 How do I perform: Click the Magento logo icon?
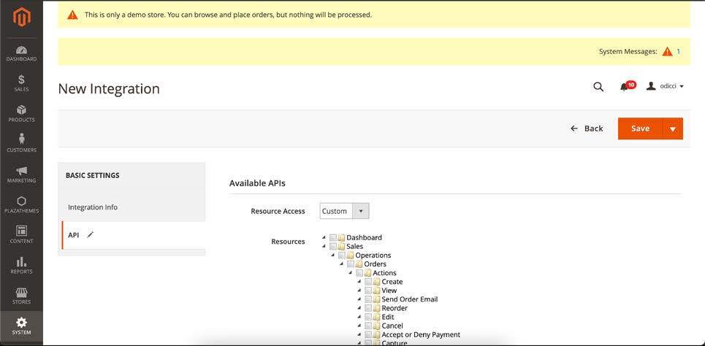[x=21, y=17]
